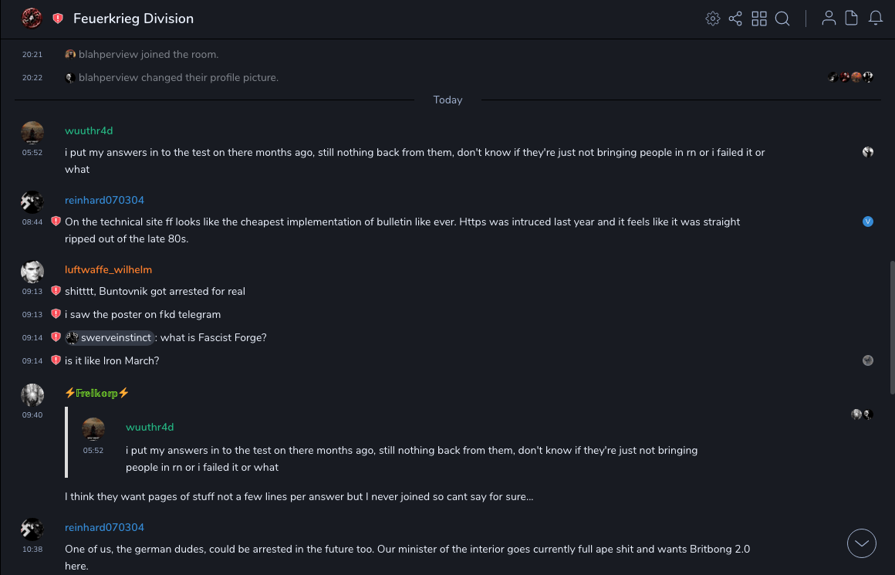This screenshot has width=895, height=575.
Task: Open room settings gear icon
Action: [x=713, y=19]
